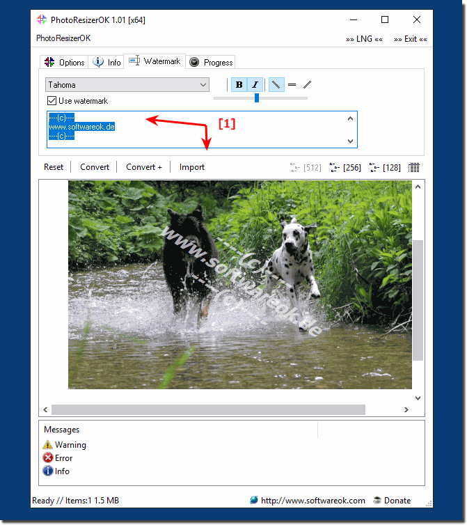This screenshot has height=525, width=467.
Task: Click the Donate coffee cup icon
Action: point(377,500)
